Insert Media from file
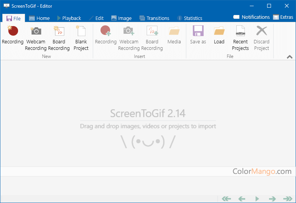Viewport: 296px width, 203px height. (x=174, y=36)
